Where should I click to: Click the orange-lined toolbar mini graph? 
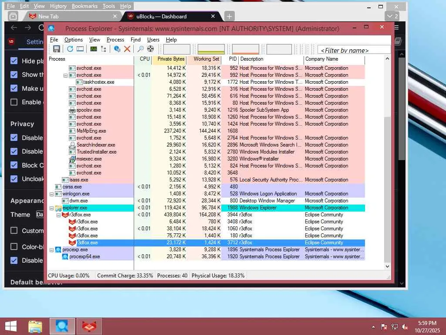[246, 49]
